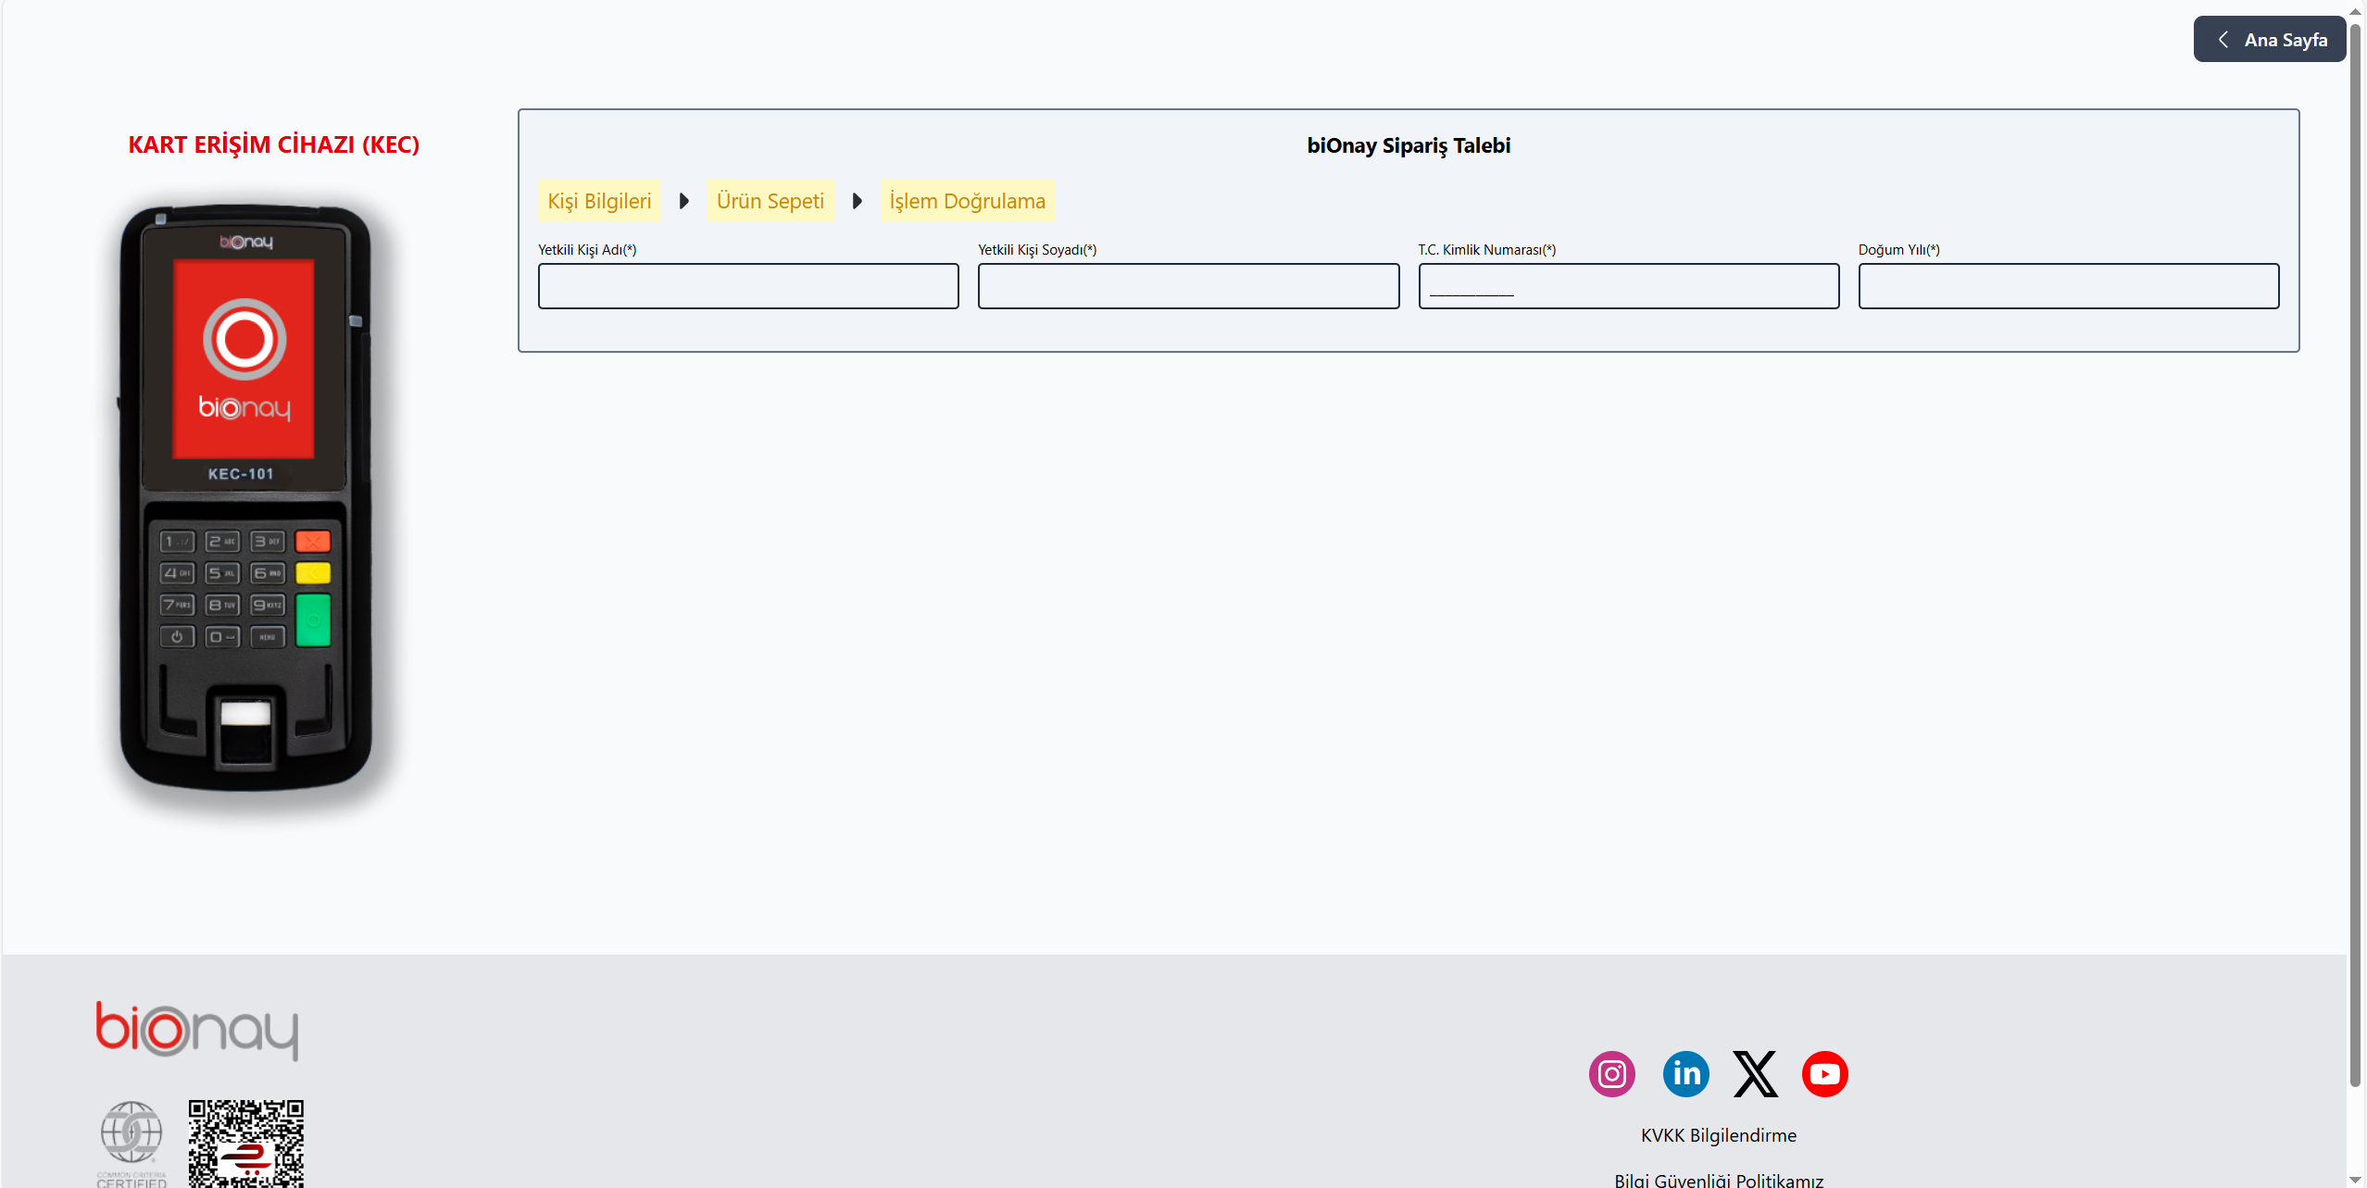This screenshot has width=2367, height=1188.
Task: Select the Ürün Sepeti step tab
Action: 770,201
